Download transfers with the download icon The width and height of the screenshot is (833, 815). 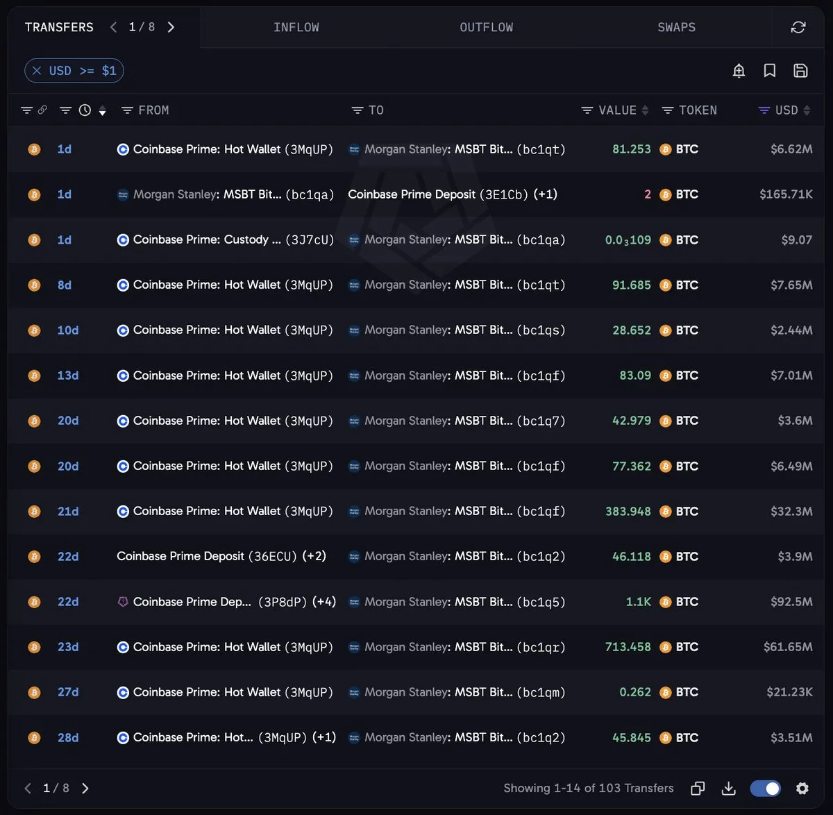click(729, 788)
